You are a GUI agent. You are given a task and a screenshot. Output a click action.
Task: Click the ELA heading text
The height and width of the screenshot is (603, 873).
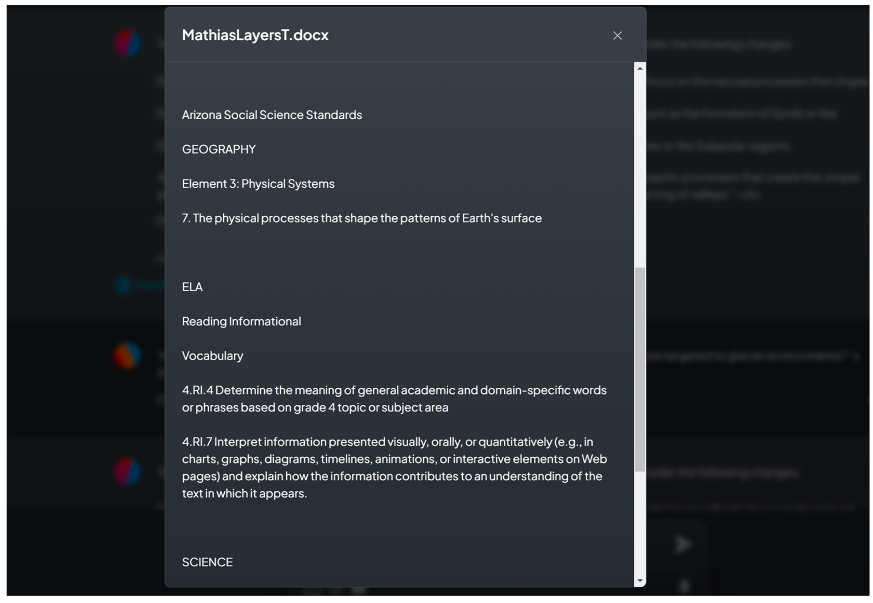tap(192, 287)
